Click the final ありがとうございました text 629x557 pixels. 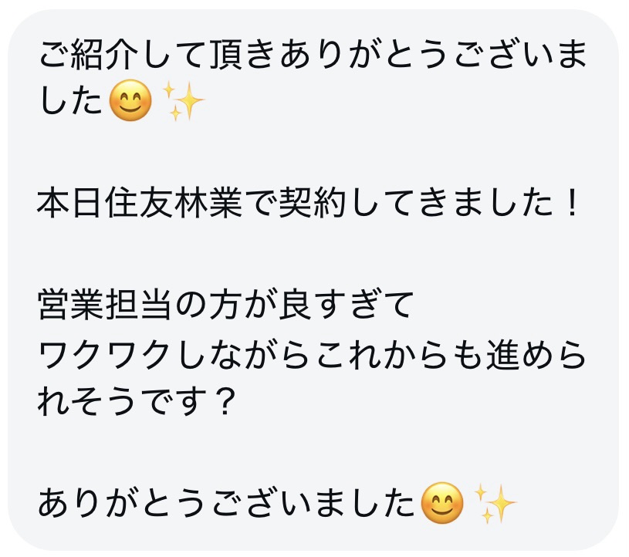[227, 505]
